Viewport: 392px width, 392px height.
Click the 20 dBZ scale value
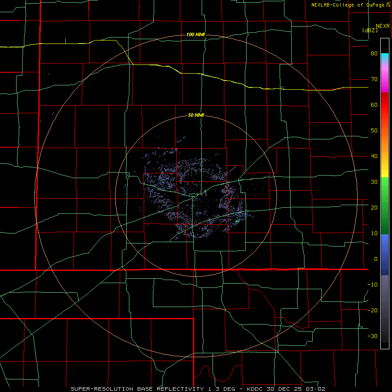click(374, 208)
